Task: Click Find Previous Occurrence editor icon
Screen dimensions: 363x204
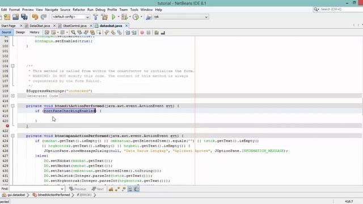Action: [x=79, y=33]
